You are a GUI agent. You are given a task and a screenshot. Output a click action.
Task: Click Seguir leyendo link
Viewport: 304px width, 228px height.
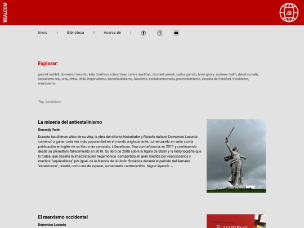(x=160, y=166)
